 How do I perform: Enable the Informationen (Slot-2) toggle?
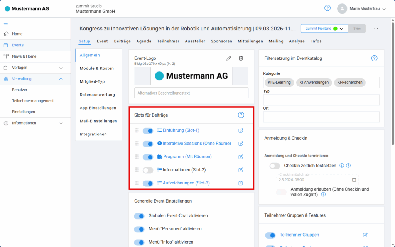148,170
